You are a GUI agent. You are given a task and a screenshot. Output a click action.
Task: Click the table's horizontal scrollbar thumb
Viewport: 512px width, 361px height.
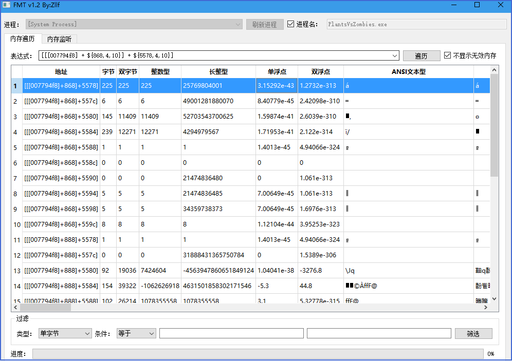[45, 307]
